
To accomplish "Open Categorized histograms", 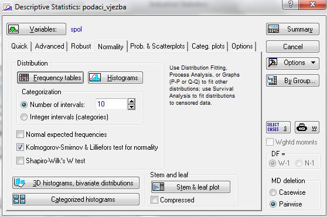I will point(76,199).
